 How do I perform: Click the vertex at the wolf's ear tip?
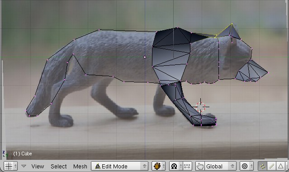(232, 23)
